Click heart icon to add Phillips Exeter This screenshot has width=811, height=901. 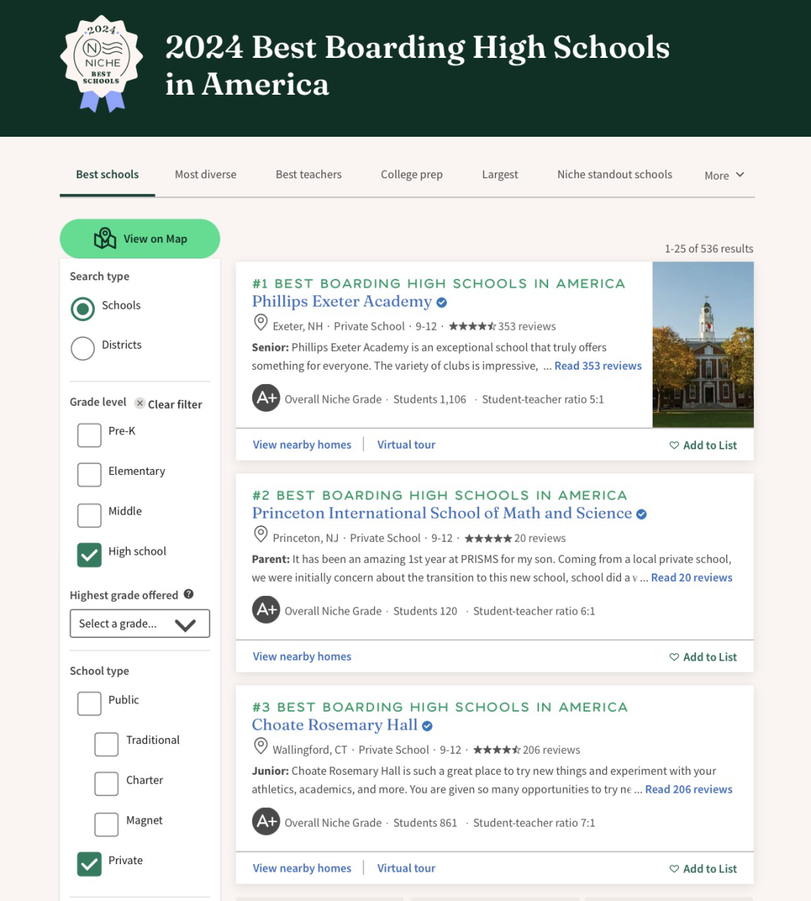[674, 446]
